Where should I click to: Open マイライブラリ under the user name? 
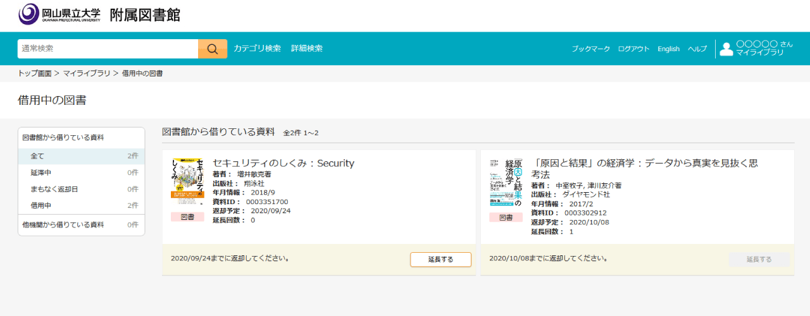[x=759, y=53]
